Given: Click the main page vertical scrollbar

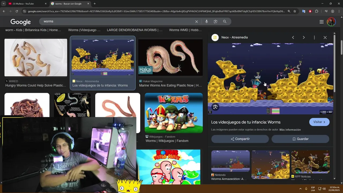Looking at the screenshot, I should pos(341,47).
